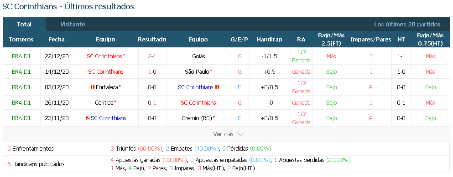Click the red card icon on 23/11/20 row
The width and height of the screenshot is (453, 177).
88,118
